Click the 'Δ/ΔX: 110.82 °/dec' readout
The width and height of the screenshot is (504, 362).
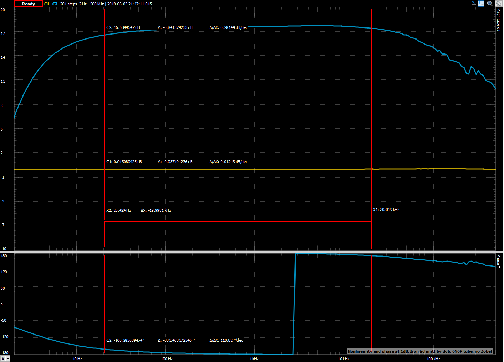pos(226,340)
